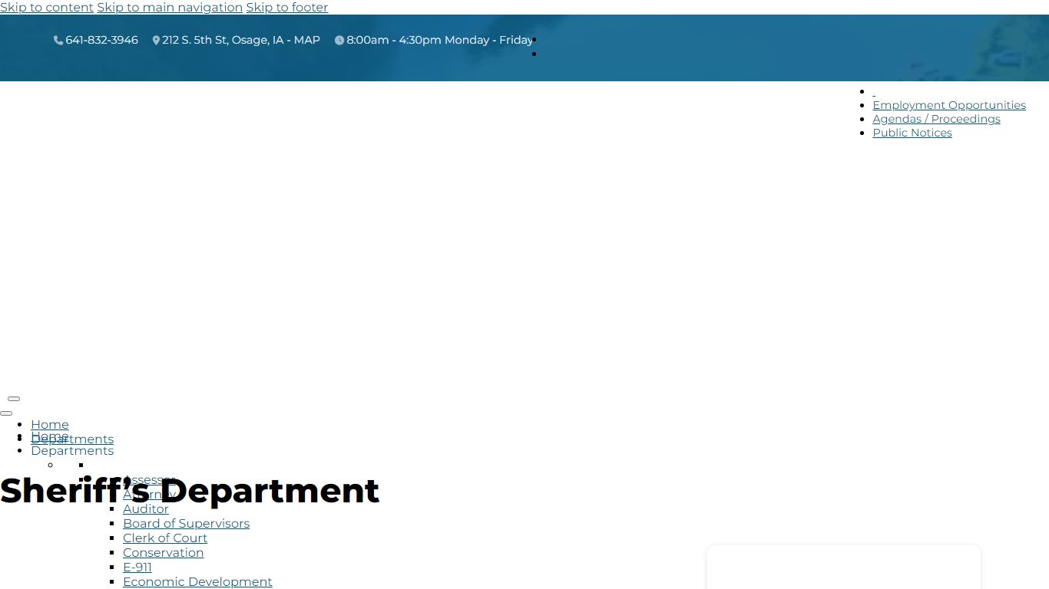The height and width of the screenshot is (589, 1049).
Task: Click the map pin location icon
Action: [x=156, y=41]
